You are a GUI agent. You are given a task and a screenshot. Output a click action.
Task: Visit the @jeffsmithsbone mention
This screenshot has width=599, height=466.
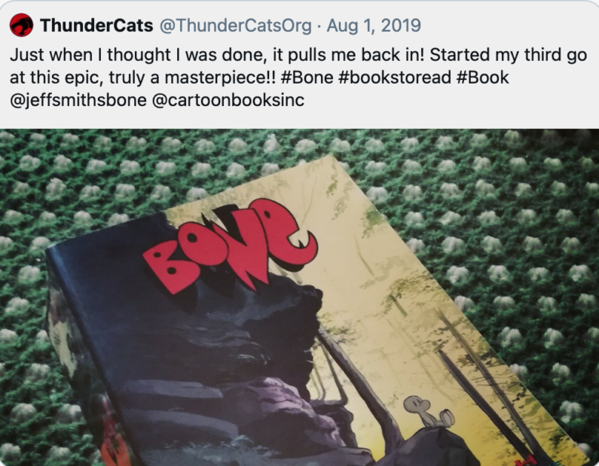click(78, 100)
